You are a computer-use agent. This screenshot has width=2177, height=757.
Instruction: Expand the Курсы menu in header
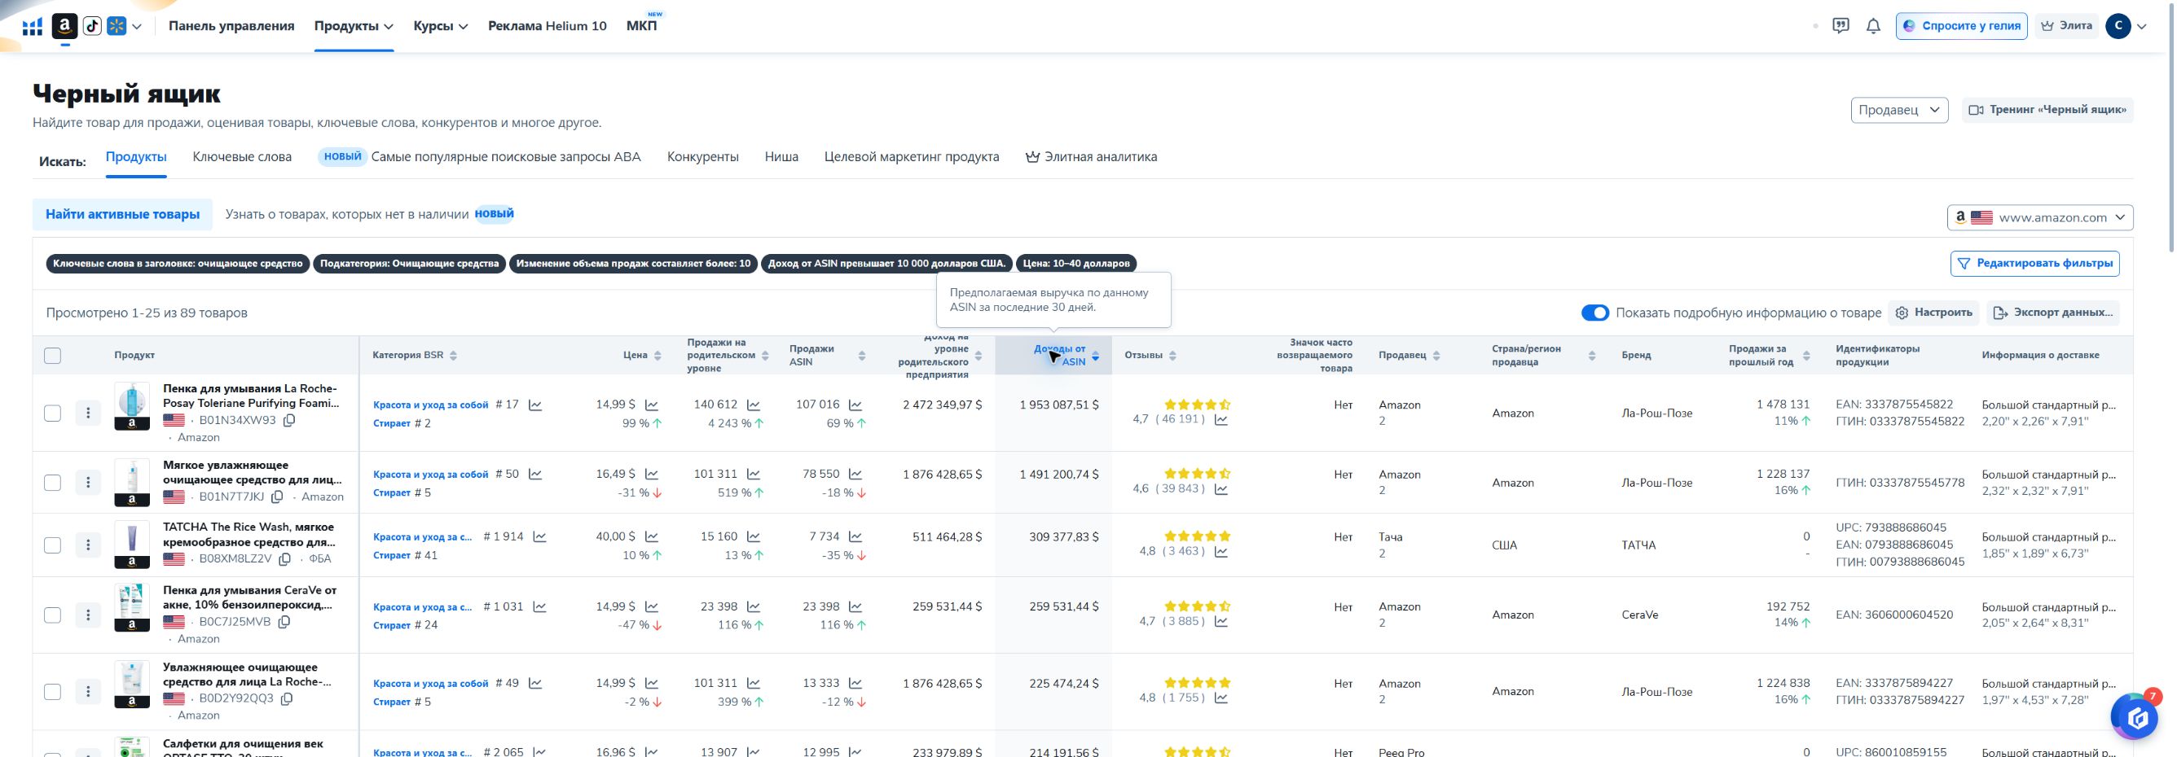pos(440,26)
